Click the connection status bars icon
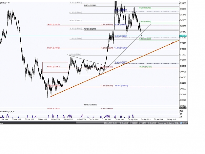The width and height of the screenshot is (205, 154). pos(181,123)
